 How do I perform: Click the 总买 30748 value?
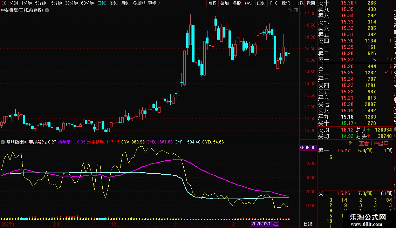click(385, 136)
